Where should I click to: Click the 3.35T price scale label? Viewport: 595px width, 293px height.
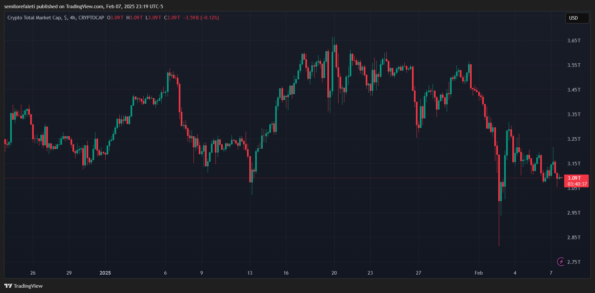pyautogui.click(x=574, y=115)
